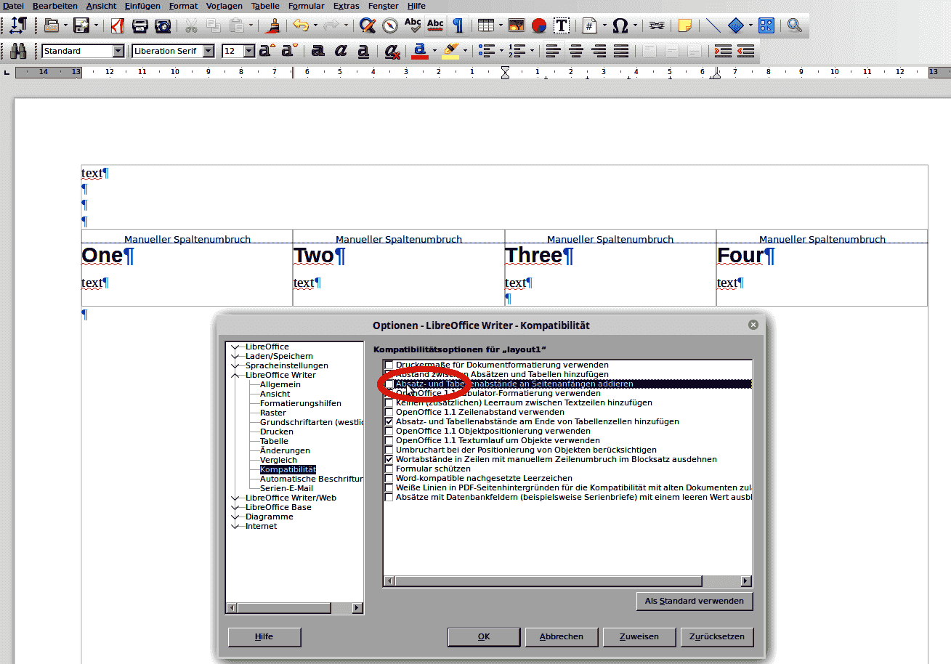Run spelling check Abc checkmark icon
The height and width of the screenshot is (664, 951).
pyautogui.click(x=413, y=25)
